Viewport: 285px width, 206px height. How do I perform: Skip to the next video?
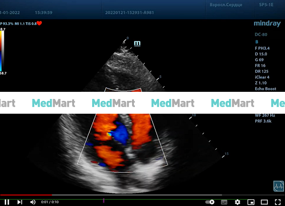19,202
